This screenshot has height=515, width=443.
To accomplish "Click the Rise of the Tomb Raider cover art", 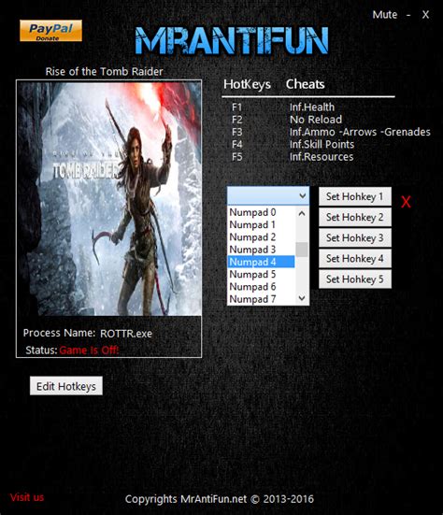I will tap(109, 198).
